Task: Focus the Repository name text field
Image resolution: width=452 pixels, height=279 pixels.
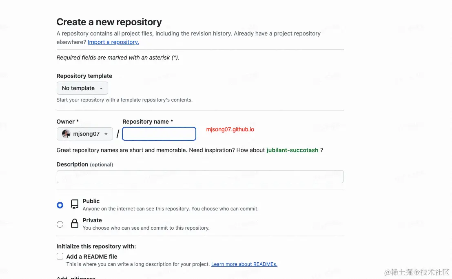Action: click(159, 134)
